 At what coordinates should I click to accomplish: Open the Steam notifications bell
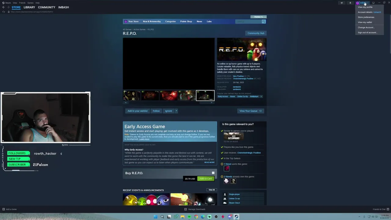(350, 3)
